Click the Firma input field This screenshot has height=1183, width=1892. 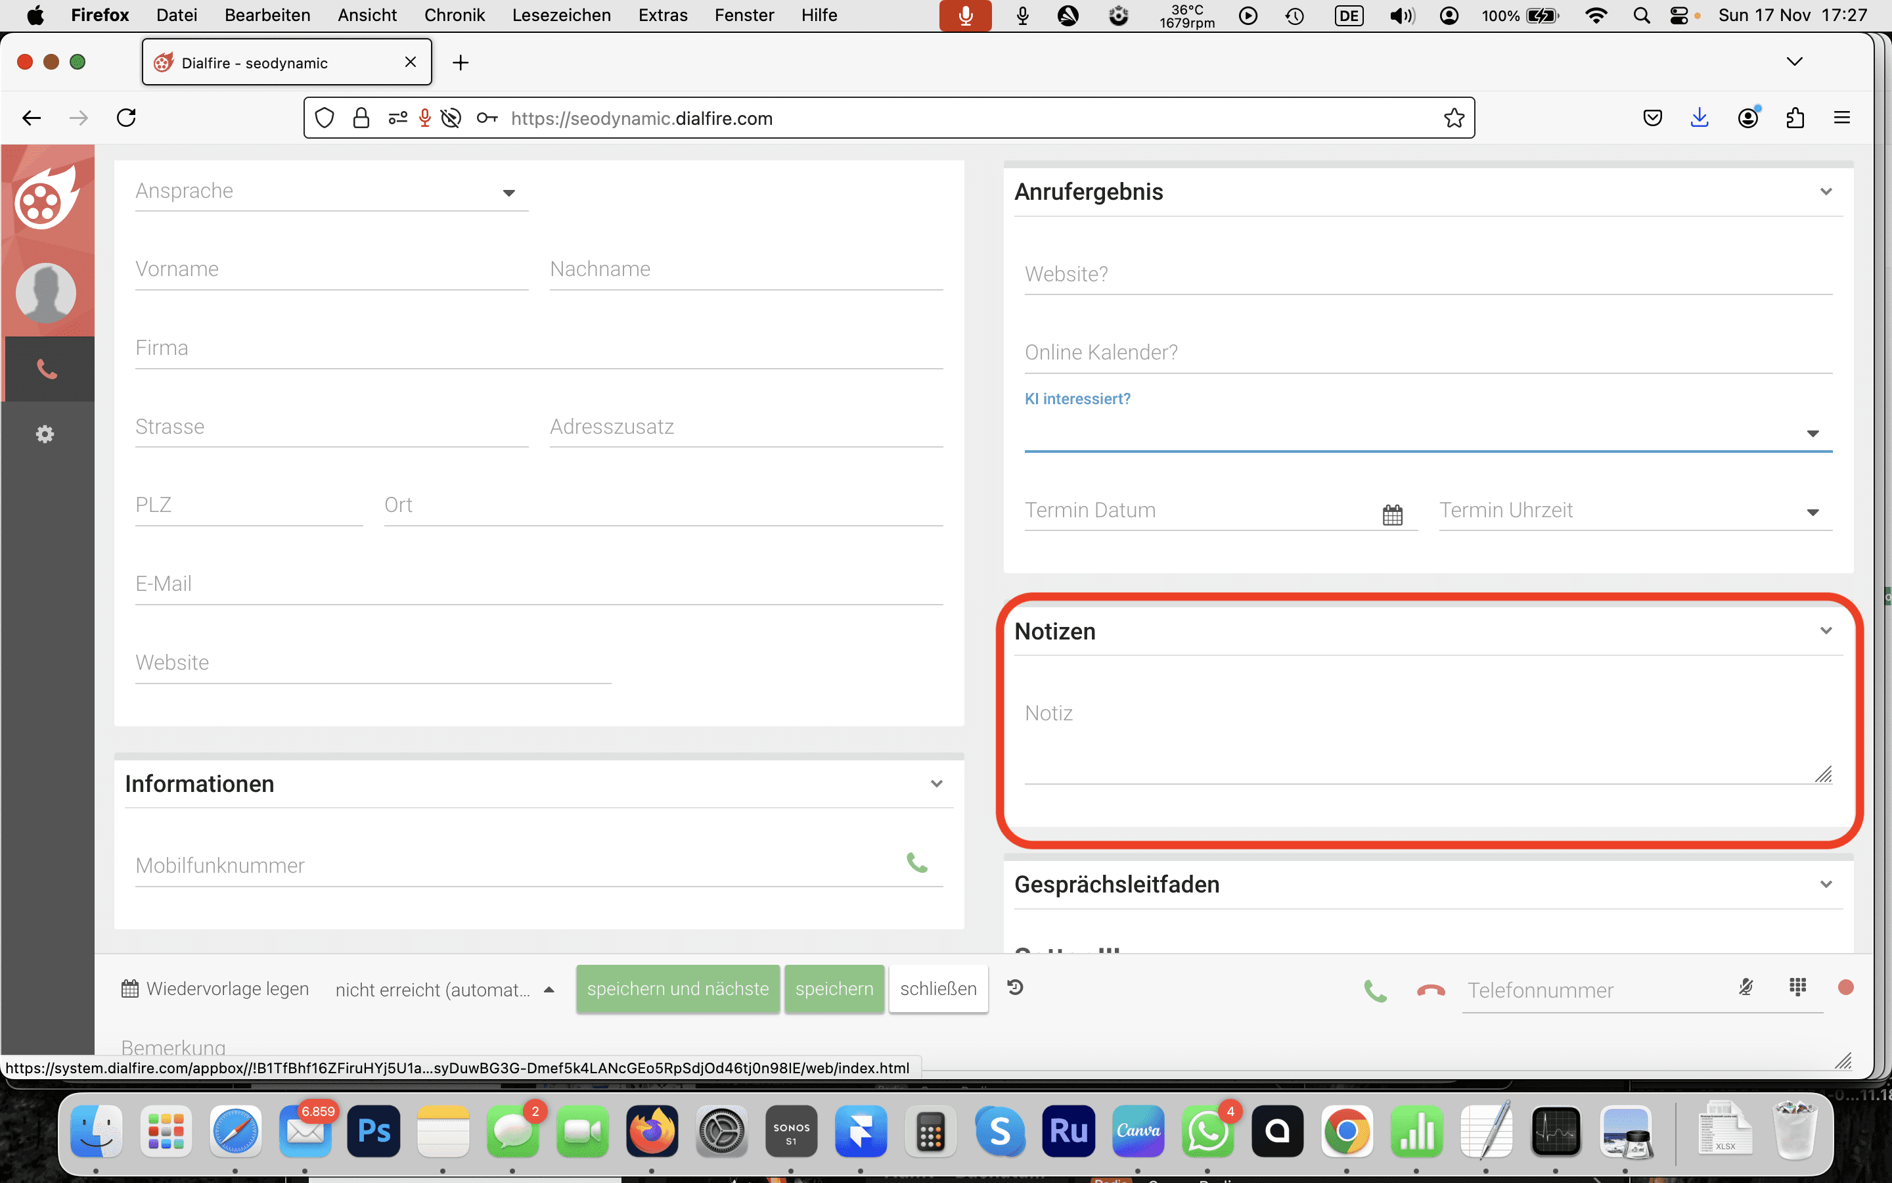coord(539,348)
